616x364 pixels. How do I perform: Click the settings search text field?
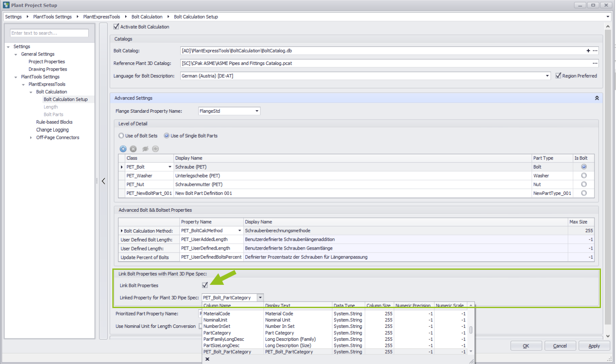point(49,33)
